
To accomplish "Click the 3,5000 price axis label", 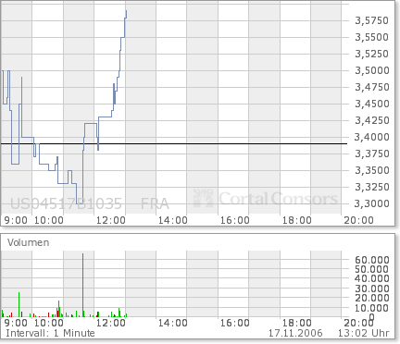I will tap(371, 70).
